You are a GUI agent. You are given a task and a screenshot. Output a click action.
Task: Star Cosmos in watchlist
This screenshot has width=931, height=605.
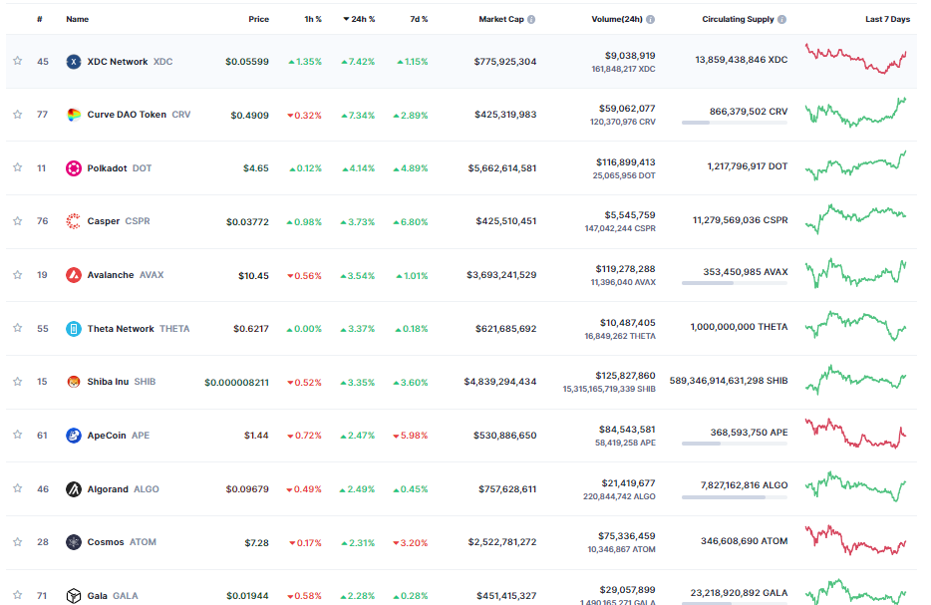18,541
